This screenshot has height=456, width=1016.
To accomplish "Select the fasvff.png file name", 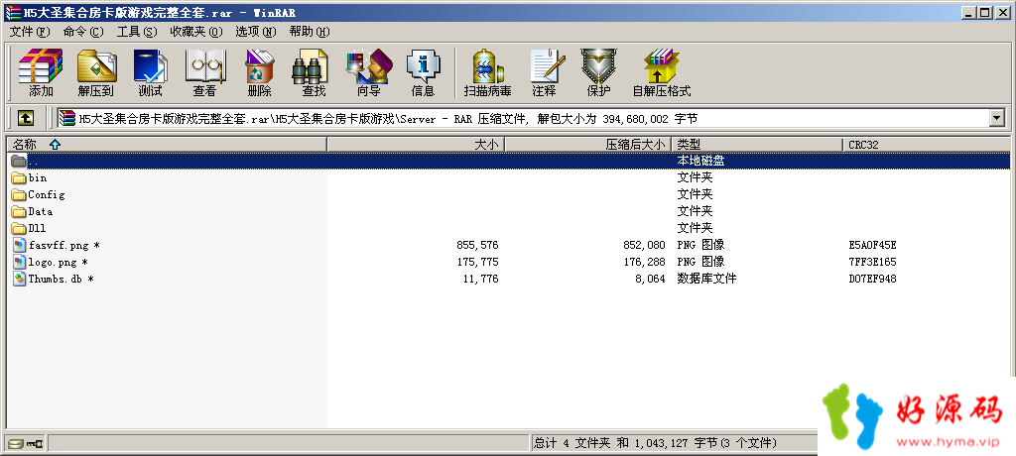I will tap(63, 245).
